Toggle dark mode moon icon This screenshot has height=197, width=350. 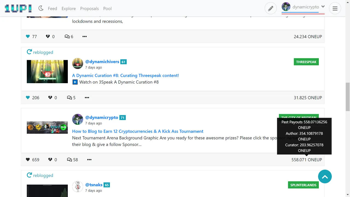[x=41, y=8]
